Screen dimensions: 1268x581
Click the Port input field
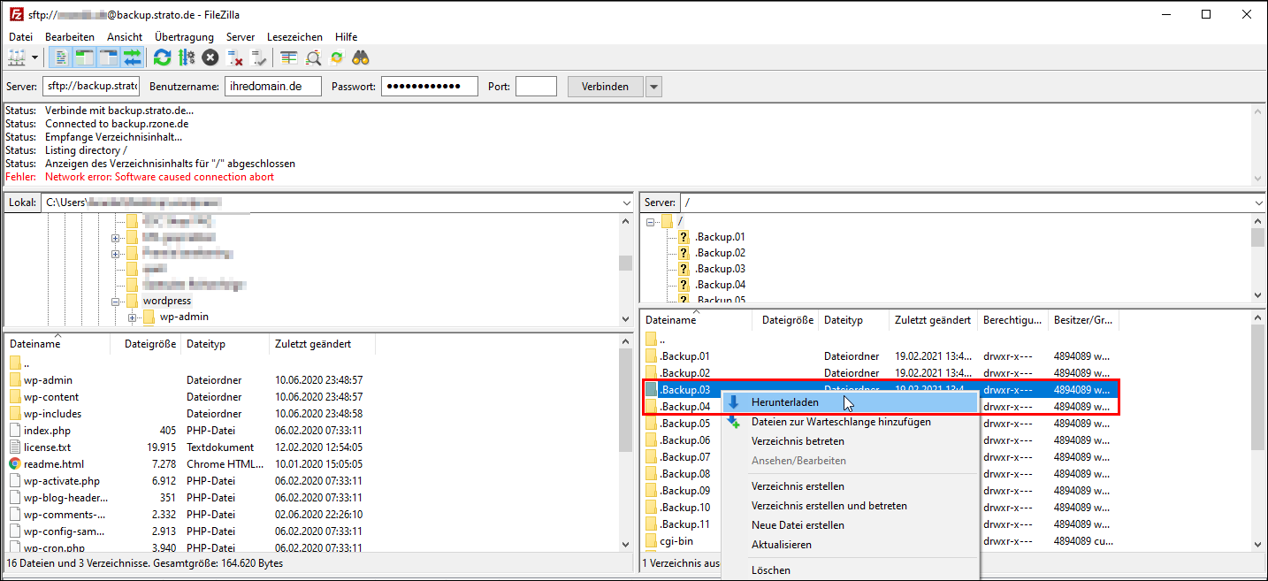(x=536, y=87)
